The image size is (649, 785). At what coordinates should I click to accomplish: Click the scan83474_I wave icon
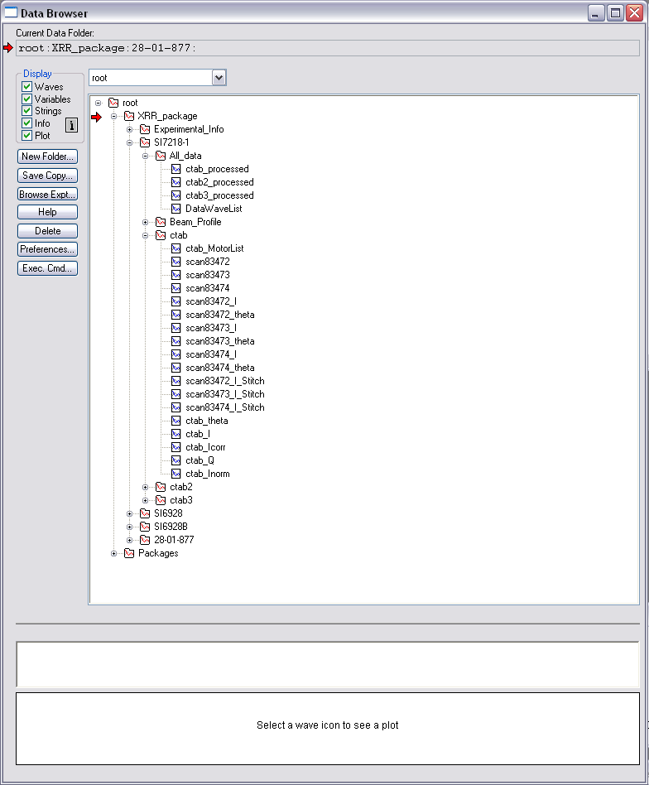176,354
